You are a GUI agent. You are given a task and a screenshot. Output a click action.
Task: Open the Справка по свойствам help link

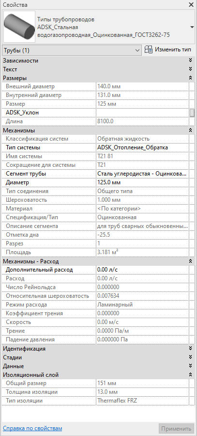(x=32, y=428)
